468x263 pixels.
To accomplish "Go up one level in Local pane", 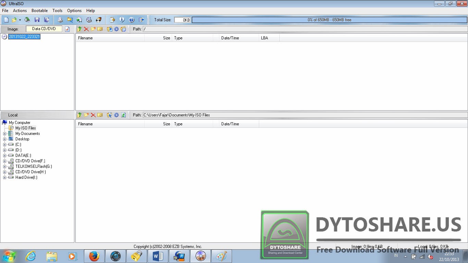I will pos(79,115).
